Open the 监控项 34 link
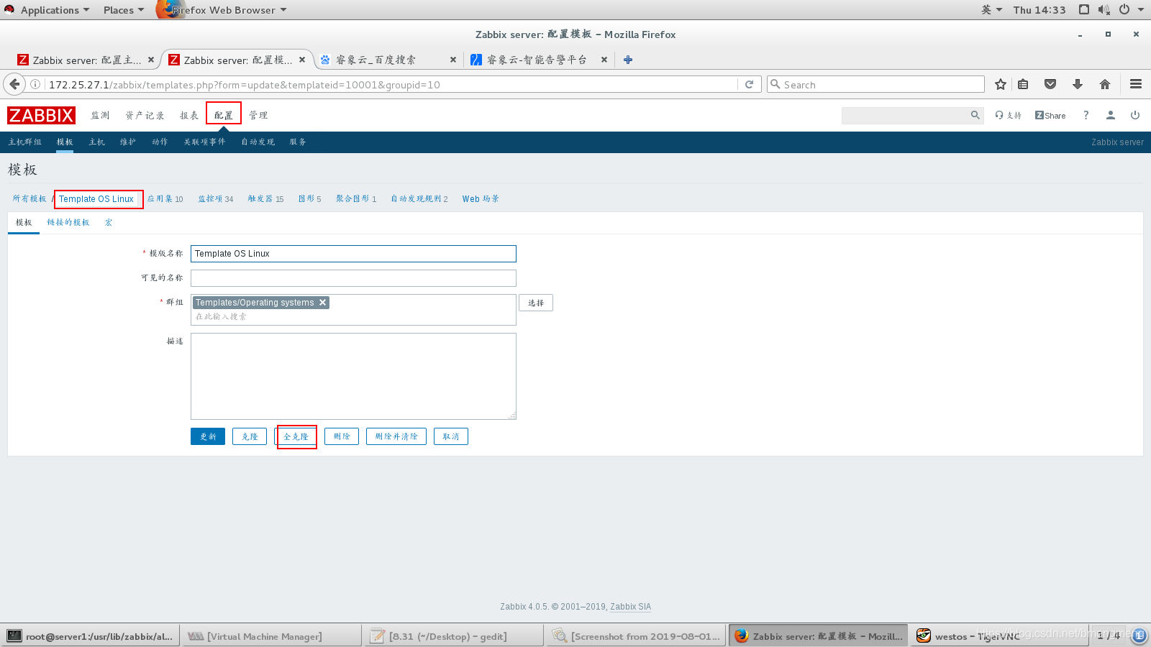1151x647 pixels. [x=216, y=199]
